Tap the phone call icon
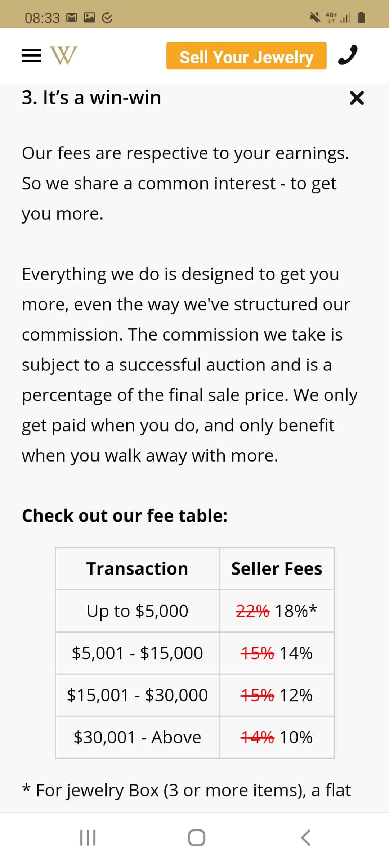Viewport: 389px width, 864px height. point(348,55)
